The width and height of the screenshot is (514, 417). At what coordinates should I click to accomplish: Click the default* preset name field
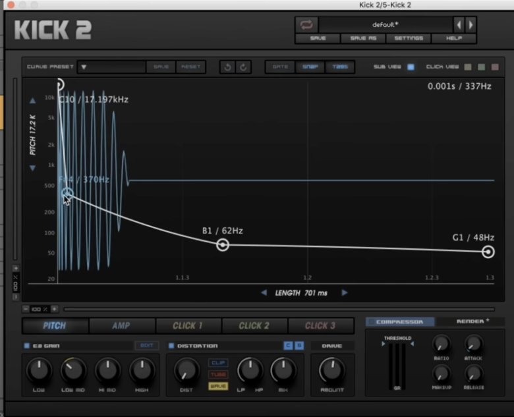click(385, 24)
